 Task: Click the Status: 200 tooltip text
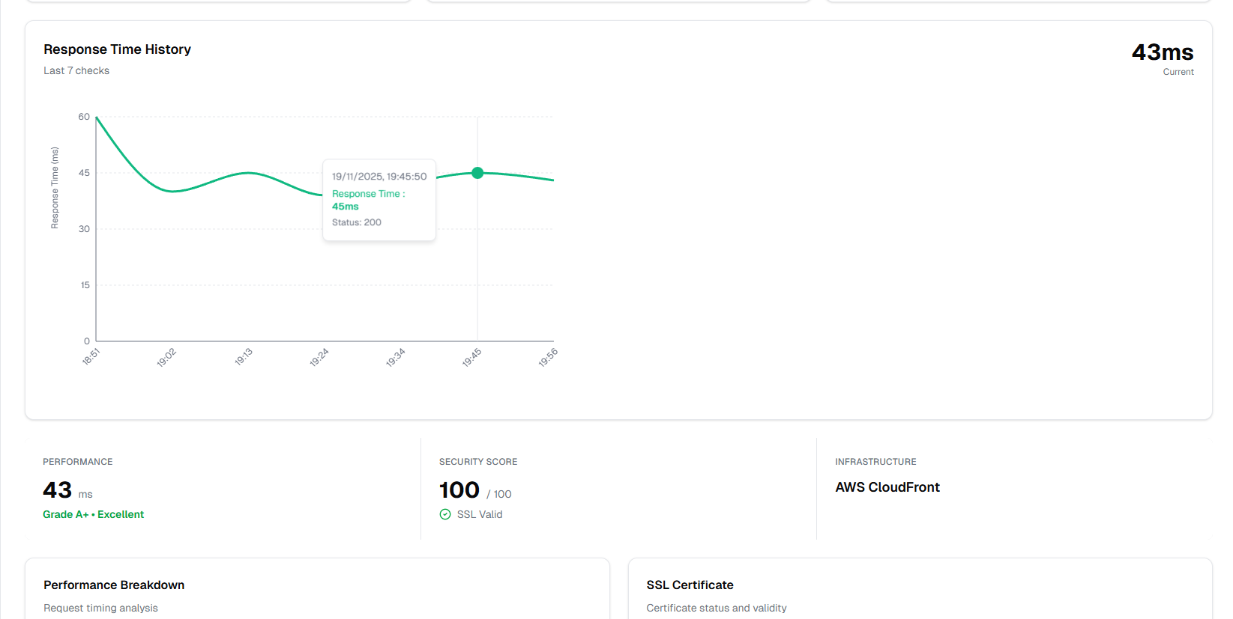coord(357,222)
